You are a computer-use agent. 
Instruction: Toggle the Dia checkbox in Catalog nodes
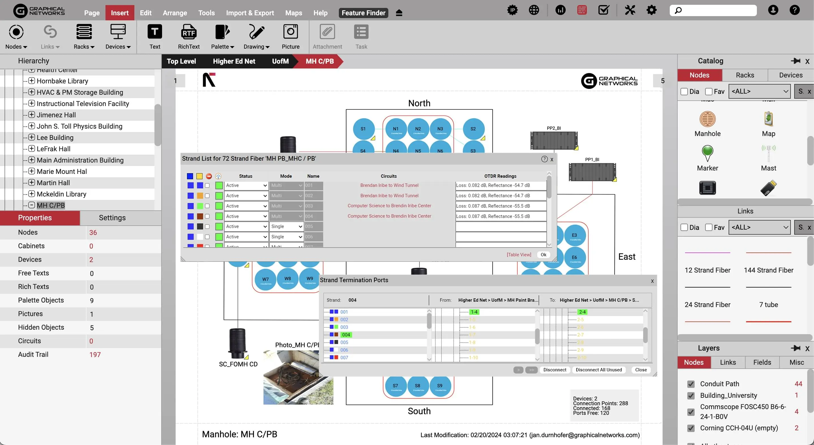click(x=684, y=92)
